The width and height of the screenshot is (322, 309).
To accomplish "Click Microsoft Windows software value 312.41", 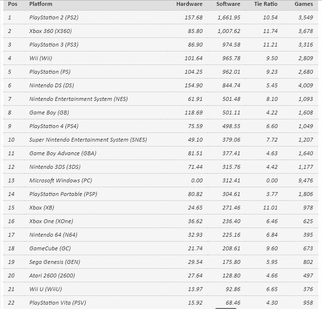I will click(231, 180).
